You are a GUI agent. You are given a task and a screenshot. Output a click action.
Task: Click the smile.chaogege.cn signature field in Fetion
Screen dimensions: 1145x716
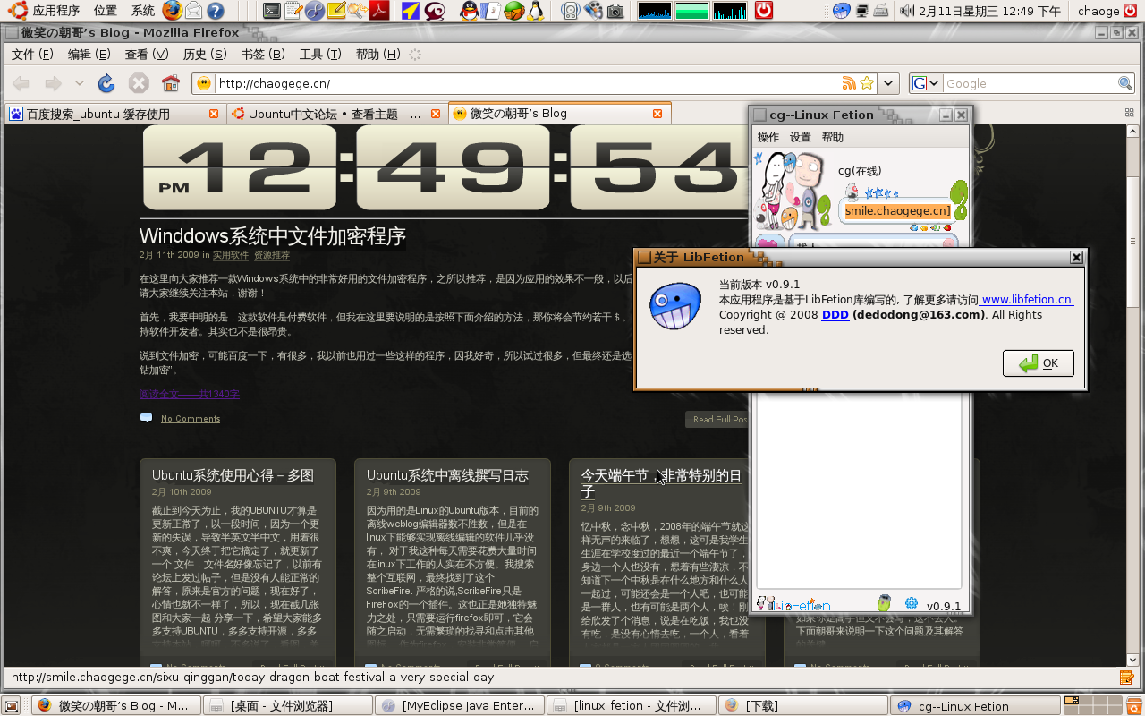(897, 210)
